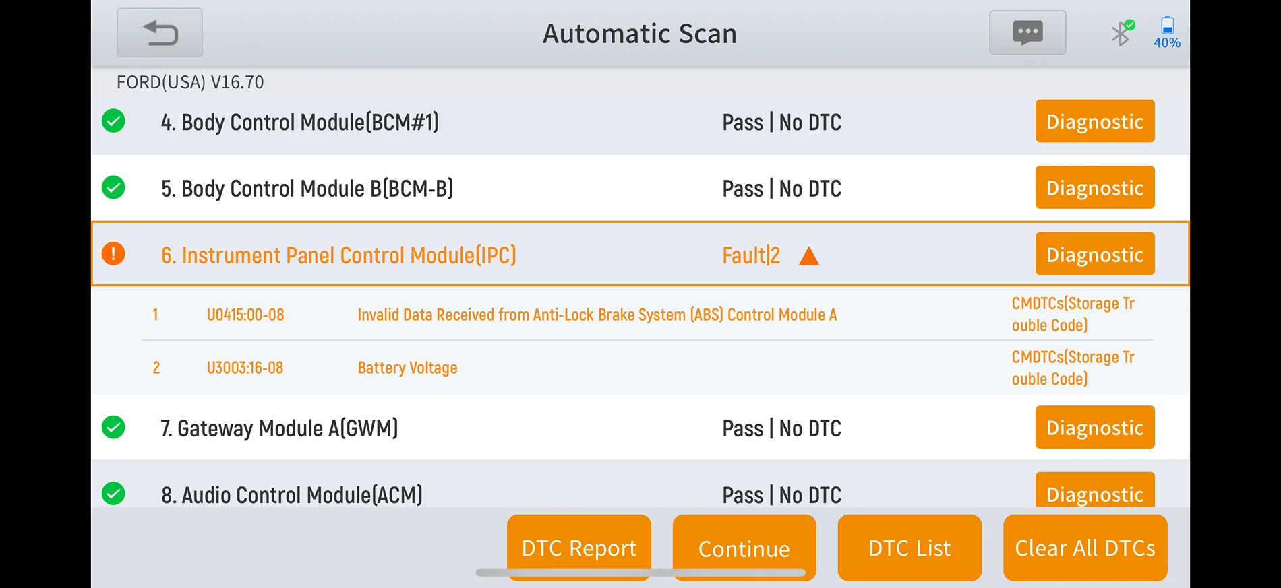Tap Continue to resume scan
The height and width of the screenshot is (588, 1281).
744,548
